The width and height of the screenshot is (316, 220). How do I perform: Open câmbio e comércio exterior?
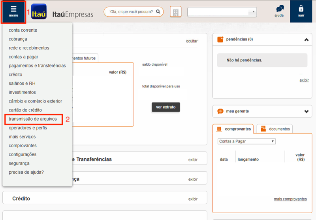click(x=35, y=101)
